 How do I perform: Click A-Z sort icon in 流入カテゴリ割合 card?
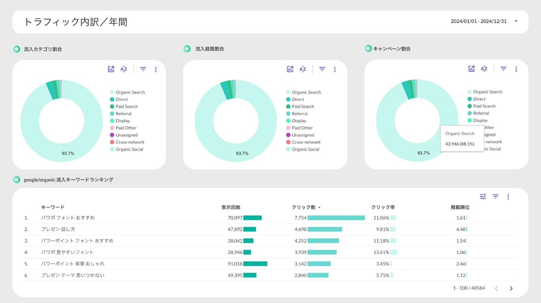tap(123, 69)
